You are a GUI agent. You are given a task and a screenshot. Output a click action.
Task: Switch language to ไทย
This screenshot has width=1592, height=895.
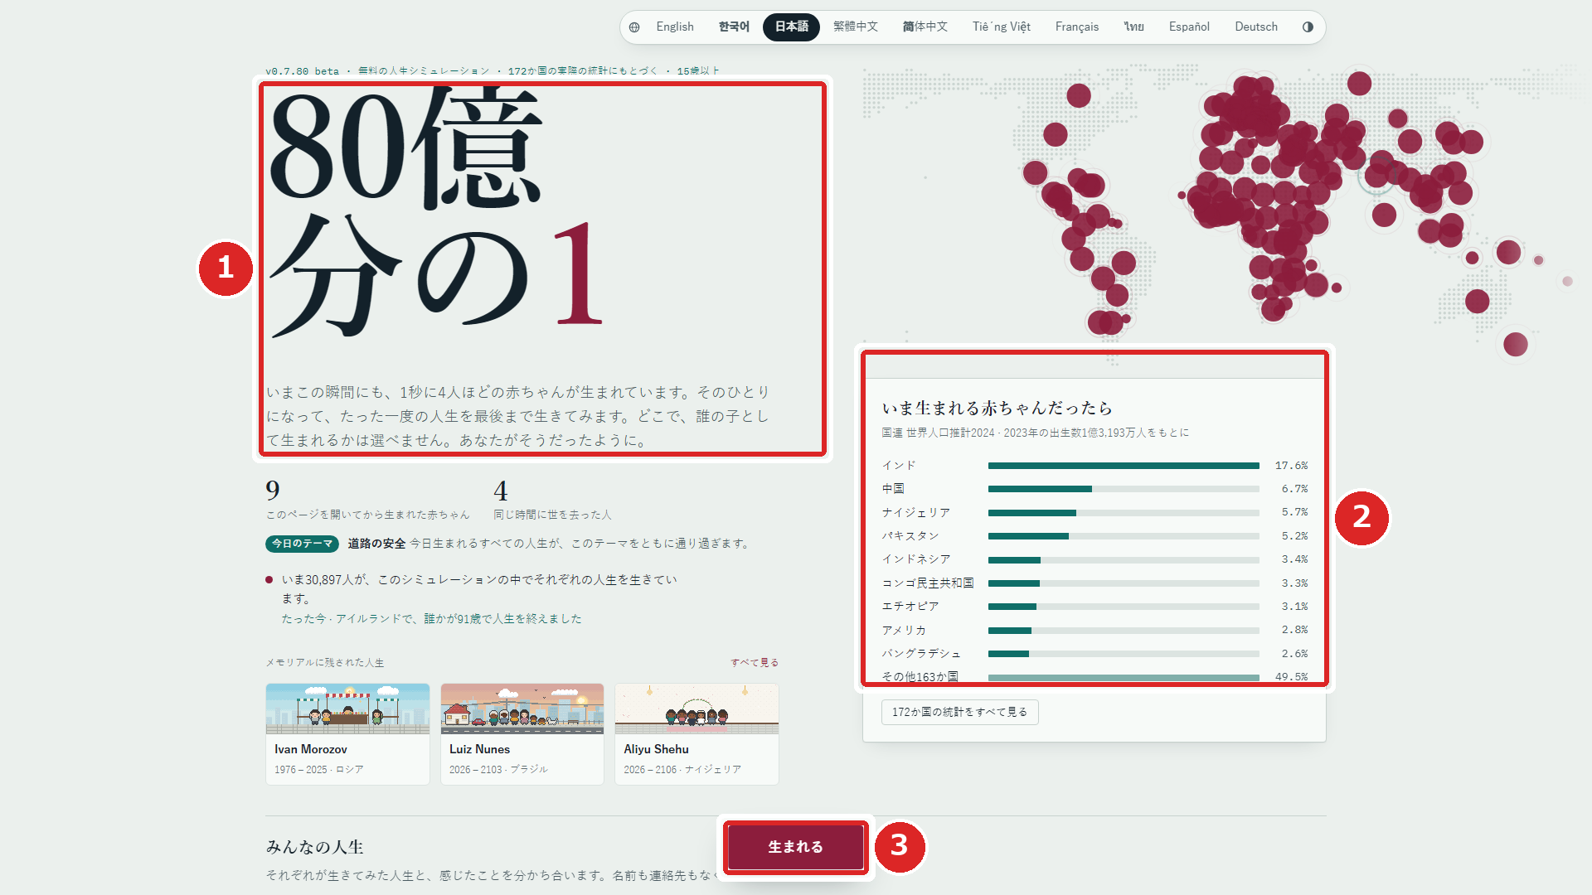click(1134, 27)
